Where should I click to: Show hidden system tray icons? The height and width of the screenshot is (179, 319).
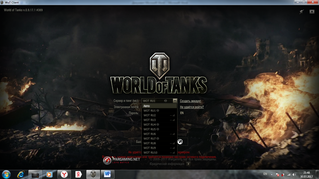click(x=272, y=175)
